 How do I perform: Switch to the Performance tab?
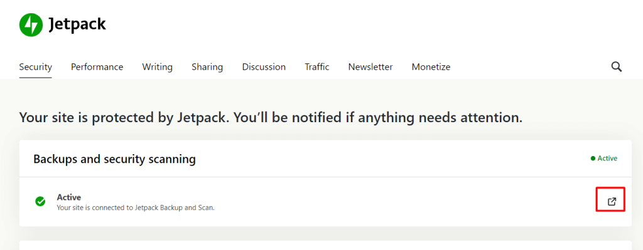click(97, 66)
